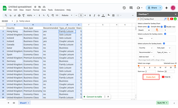Click the green notification bell icon

click(x=175, y=19)
